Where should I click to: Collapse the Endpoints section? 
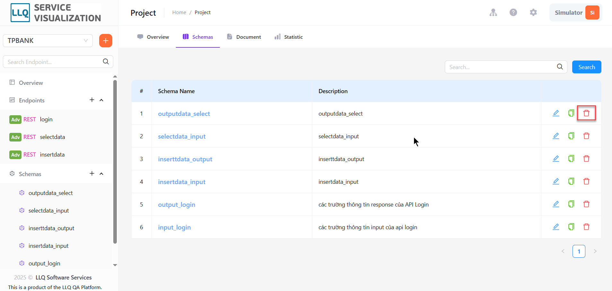point(101,100)
